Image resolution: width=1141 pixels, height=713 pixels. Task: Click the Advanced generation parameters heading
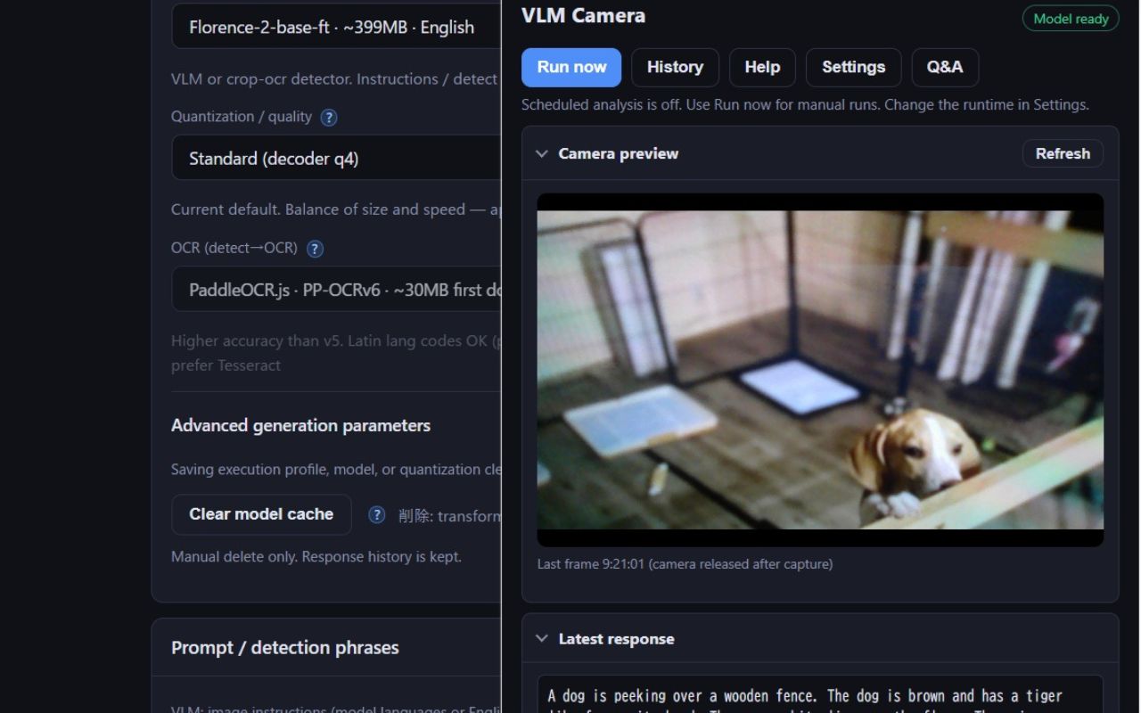[300, 425]
